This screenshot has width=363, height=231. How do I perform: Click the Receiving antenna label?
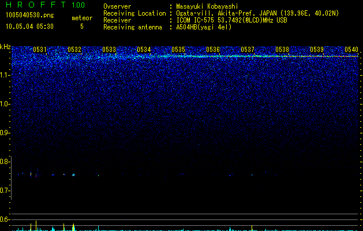tap(133, 27)
